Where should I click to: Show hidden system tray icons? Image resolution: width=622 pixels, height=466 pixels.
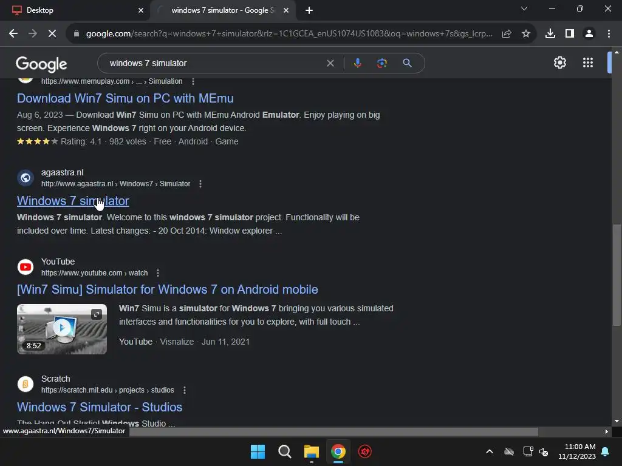[x=490, y=451]
